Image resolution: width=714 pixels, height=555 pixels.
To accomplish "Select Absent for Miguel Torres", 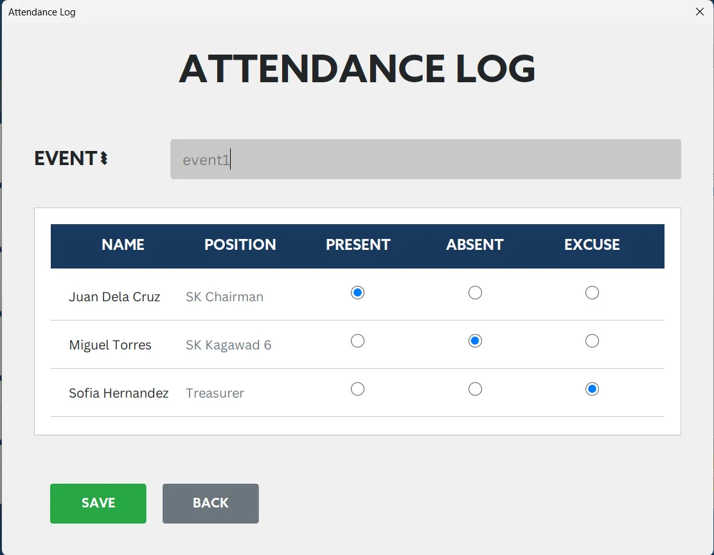I will click(x=475, y=340).
